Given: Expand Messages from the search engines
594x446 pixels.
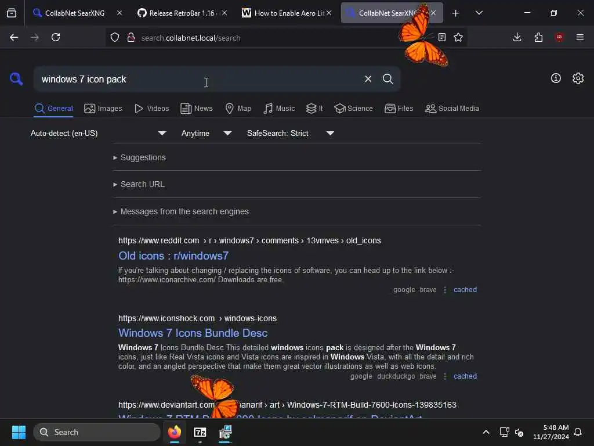Looking at the screenshot, I should click(181, 211).
